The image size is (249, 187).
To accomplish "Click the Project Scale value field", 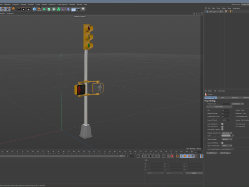I will (x=226, y=104).
